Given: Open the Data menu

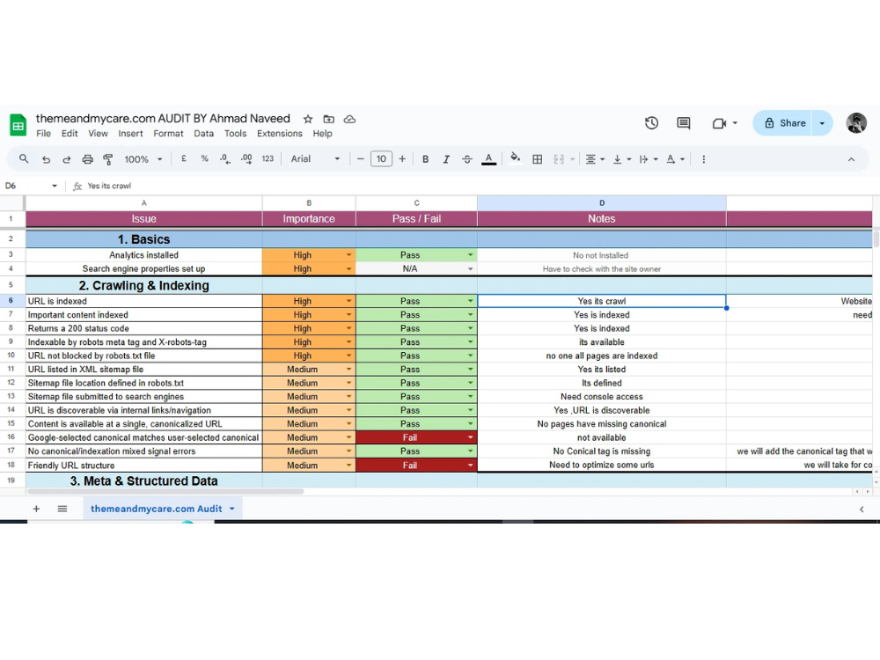Looking at the screenshot, I should 204,134.
